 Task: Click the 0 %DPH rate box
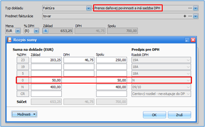point(23,80)
